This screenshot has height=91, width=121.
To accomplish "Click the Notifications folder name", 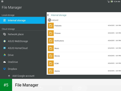I will pyautogui.click(x=59, y=41).
